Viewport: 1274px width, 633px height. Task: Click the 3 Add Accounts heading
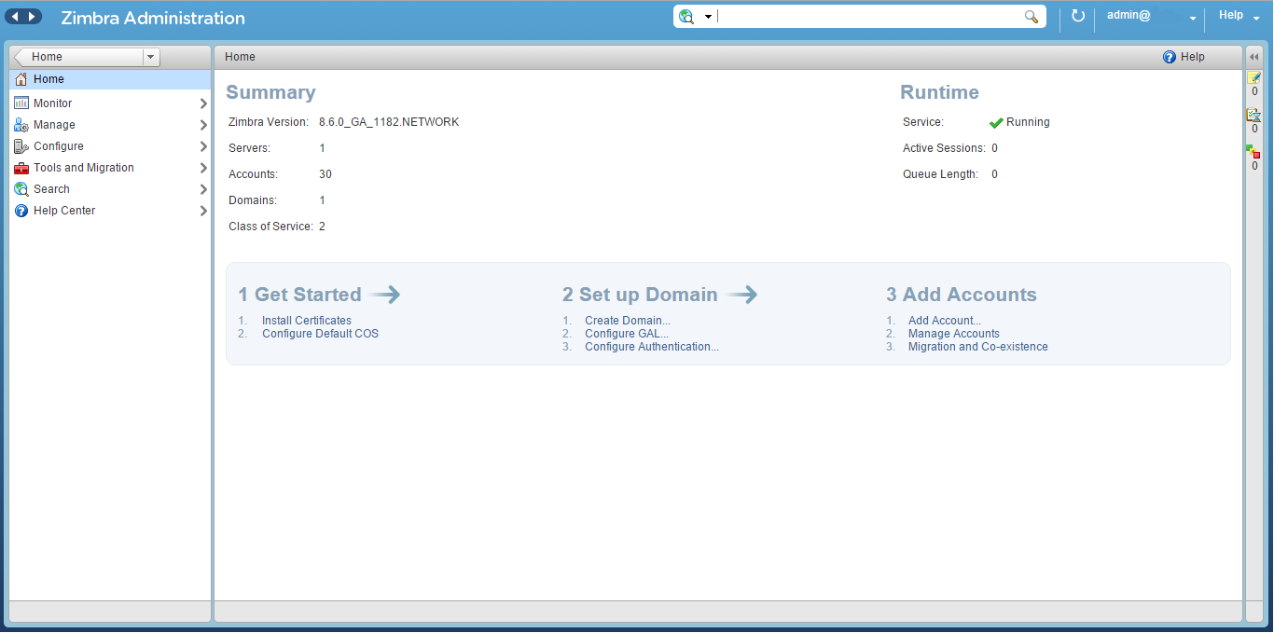[962, 295]
